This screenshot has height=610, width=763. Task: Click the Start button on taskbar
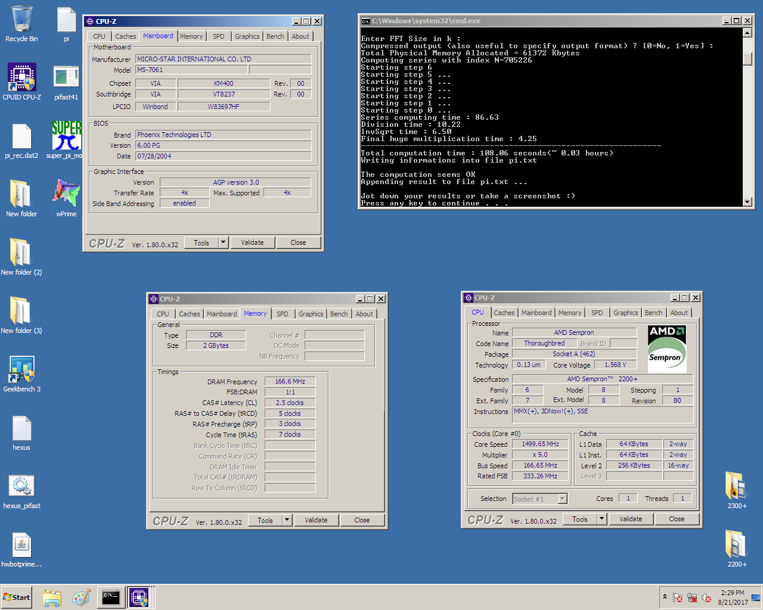tap(17, 597)
